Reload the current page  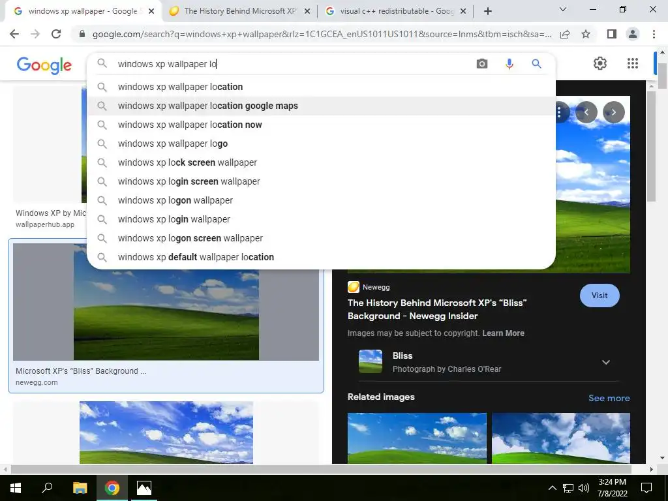coord(56,34)
